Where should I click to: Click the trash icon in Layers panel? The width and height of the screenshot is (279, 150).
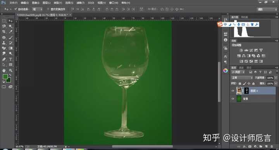272,147
